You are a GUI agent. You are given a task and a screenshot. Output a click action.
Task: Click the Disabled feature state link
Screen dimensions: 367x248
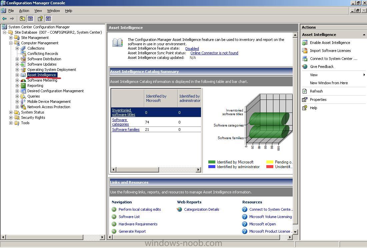coord(192,49)
